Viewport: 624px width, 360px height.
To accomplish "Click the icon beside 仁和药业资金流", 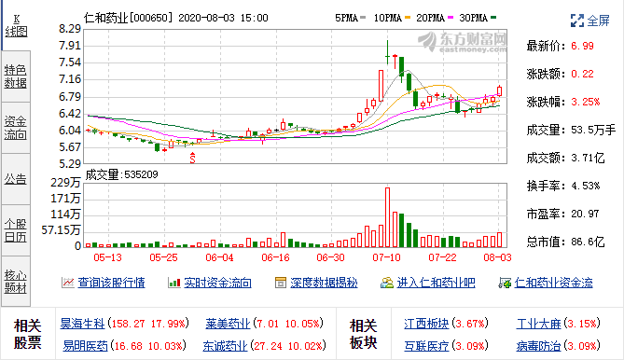I will point(505,283).
